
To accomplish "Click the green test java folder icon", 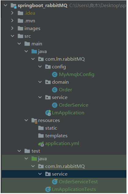I will [34, 159].
